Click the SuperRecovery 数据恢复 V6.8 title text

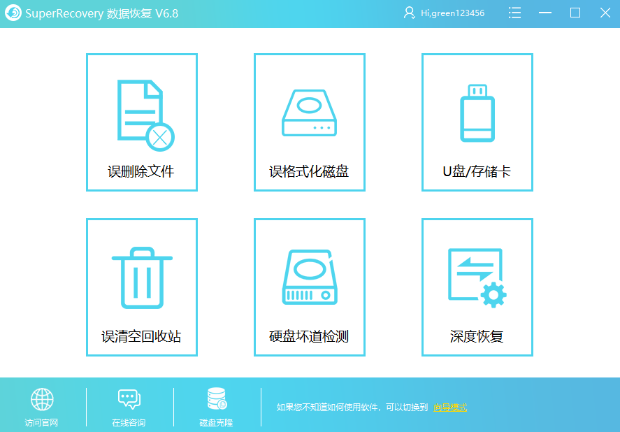coord(101,13)
